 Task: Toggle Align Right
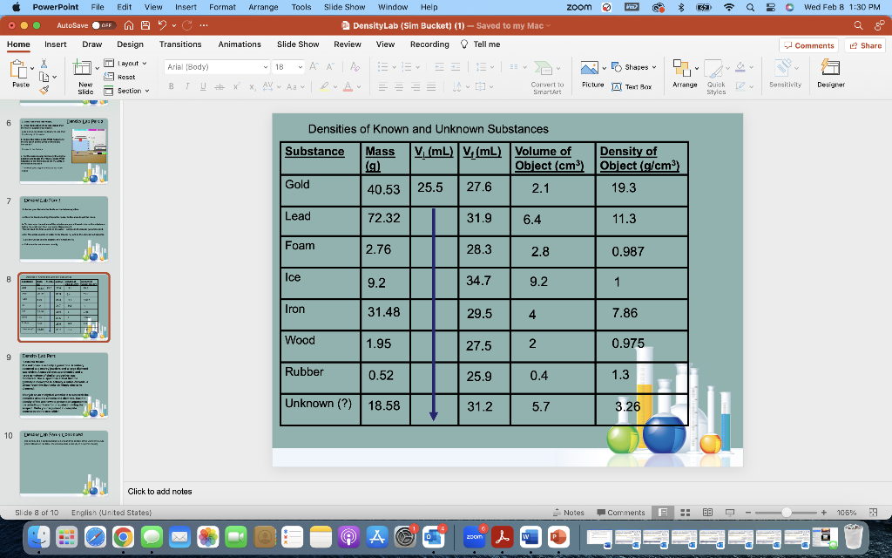(x=416, y=86)
